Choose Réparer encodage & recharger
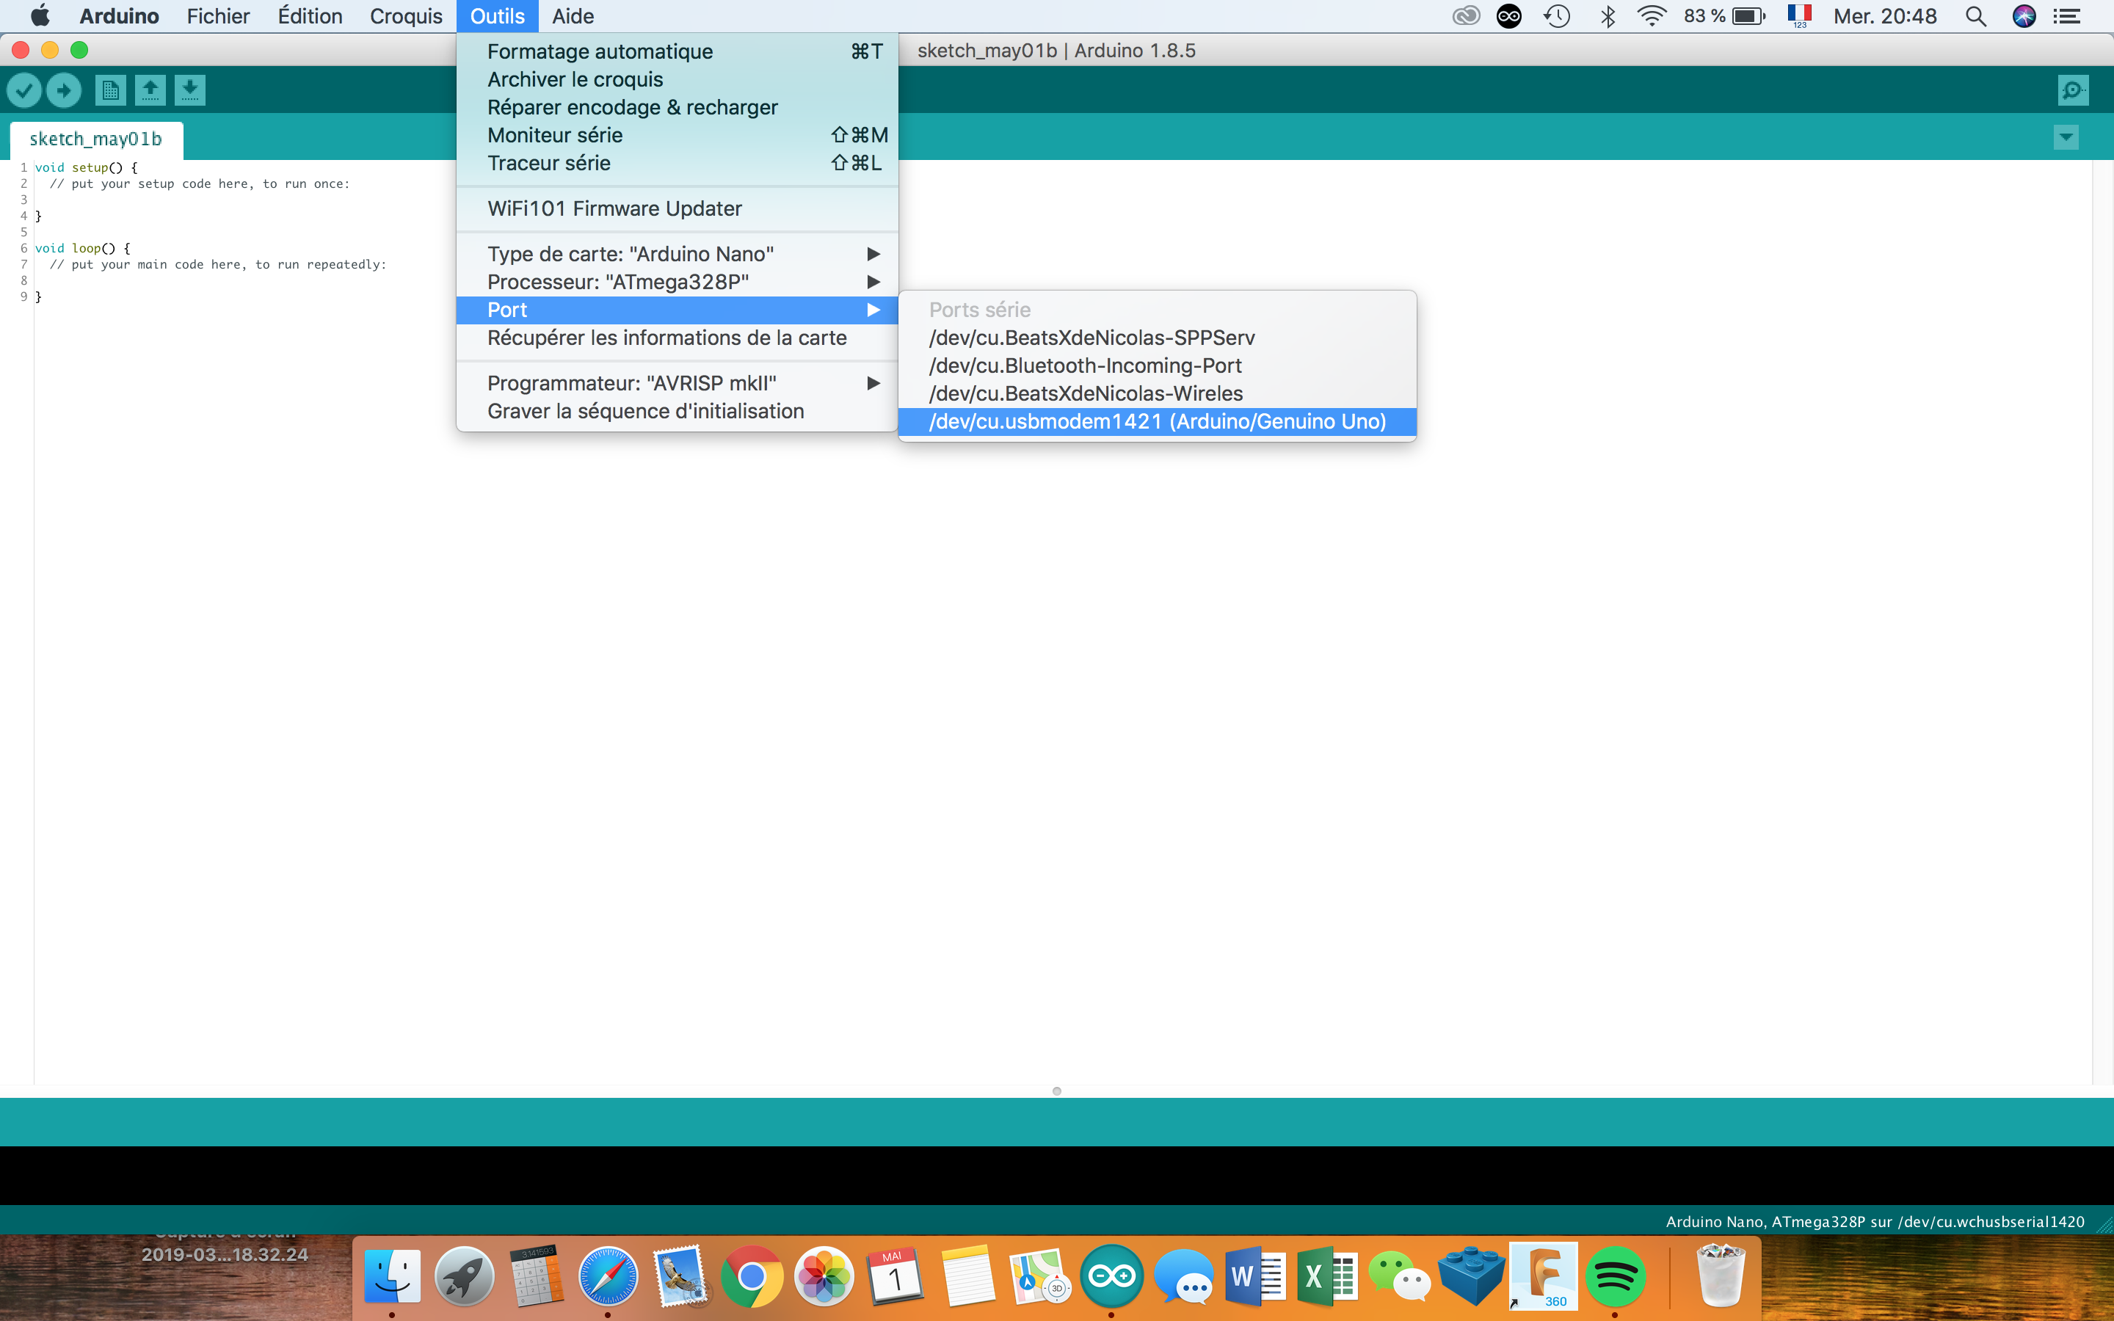2114x1321 pixels. point(677,107)
